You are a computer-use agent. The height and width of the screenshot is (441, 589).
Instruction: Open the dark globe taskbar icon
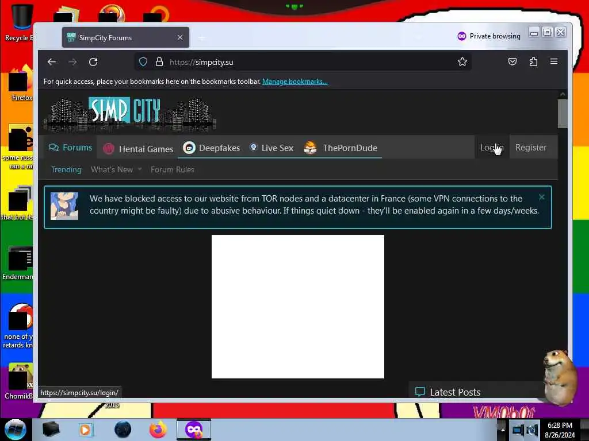point(123,430)
